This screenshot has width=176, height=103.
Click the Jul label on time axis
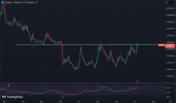coord(79,101)
